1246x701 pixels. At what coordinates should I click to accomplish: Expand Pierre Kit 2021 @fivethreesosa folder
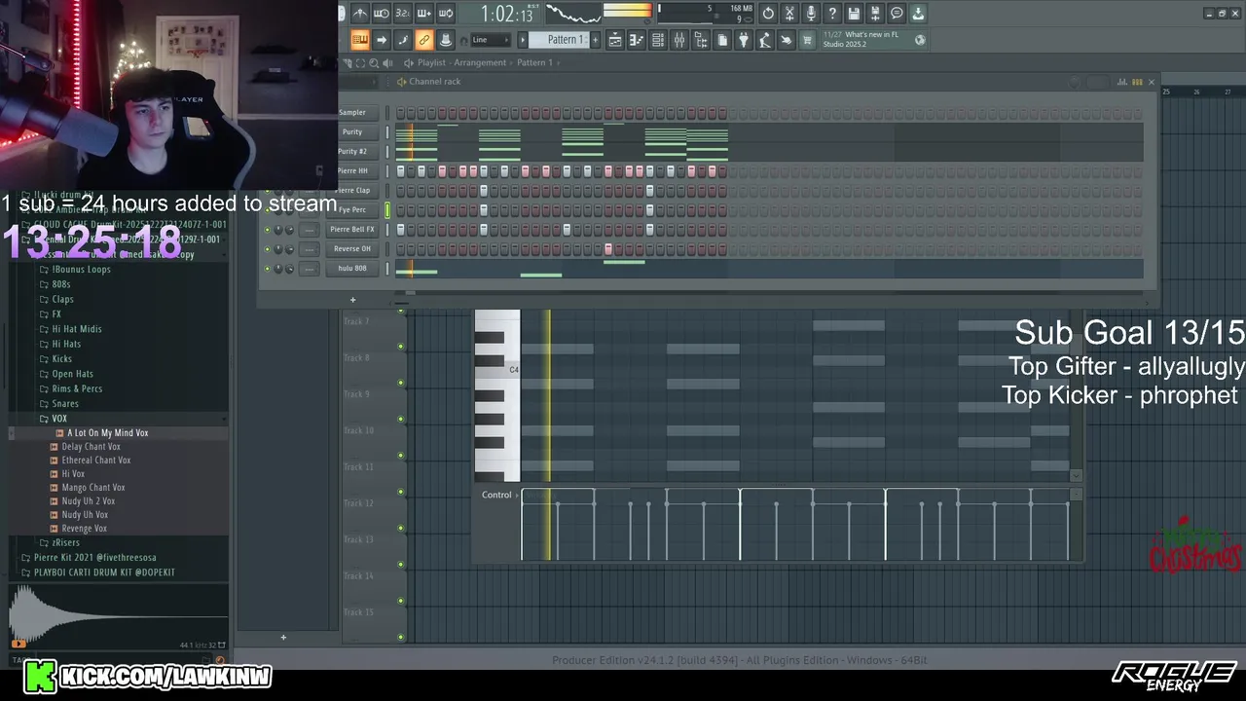click(94, 557)
